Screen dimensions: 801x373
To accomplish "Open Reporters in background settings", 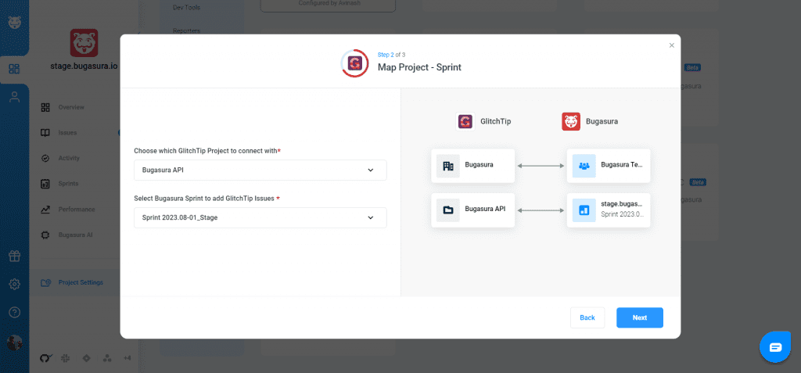I will (x=186, y=30).
